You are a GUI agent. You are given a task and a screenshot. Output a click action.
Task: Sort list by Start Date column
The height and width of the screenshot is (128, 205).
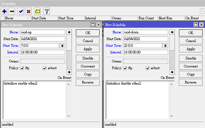coord(44,18)
